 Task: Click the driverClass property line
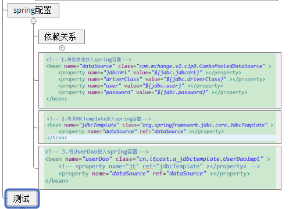click(162, 80)
